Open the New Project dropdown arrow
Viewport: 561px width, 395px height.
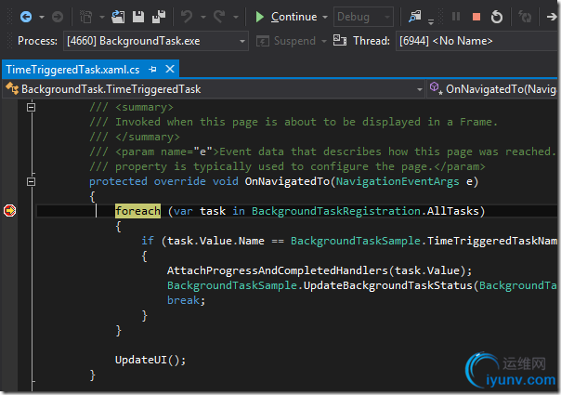pos(102,17)
